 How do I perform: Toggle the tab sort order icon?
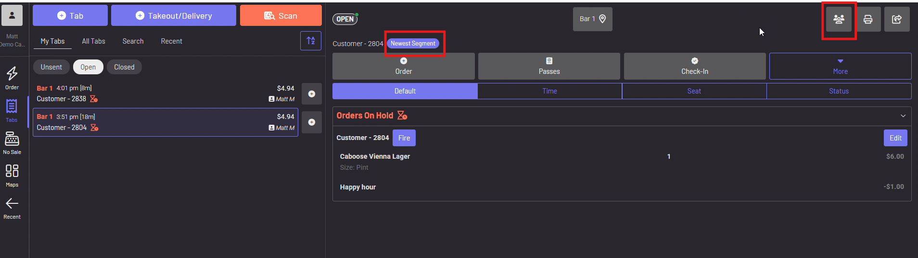(311, 41)
